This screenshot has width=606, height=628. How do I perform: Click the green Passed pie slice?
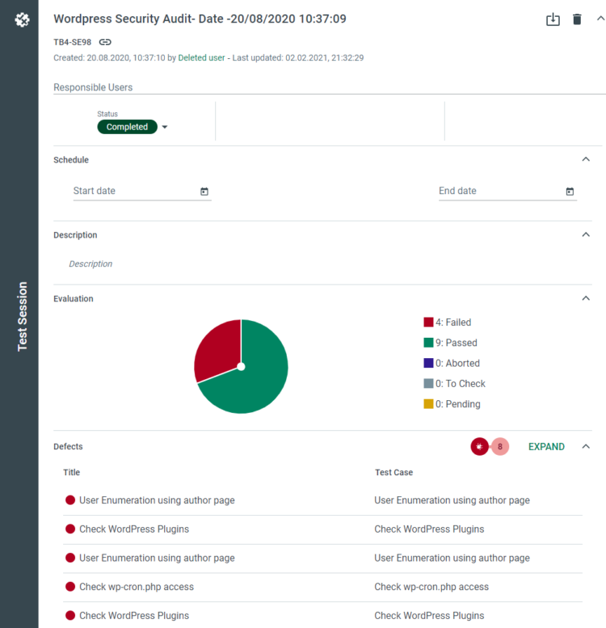260,377
